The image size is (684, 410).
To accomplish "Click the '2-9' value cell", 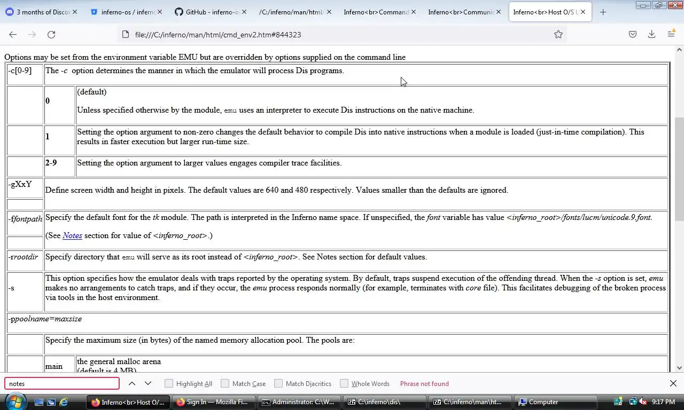I will point(59,167).
